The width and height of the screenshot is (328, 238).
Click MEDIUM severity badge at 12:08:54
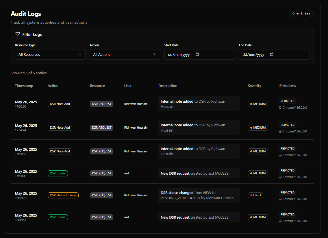258,217
